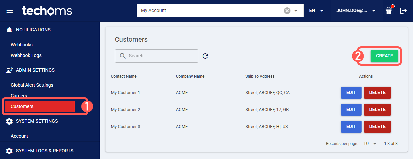Expand the My Account dropdown arrow
The width and height of the screenshot is (413, 159).
pos(296,11)
